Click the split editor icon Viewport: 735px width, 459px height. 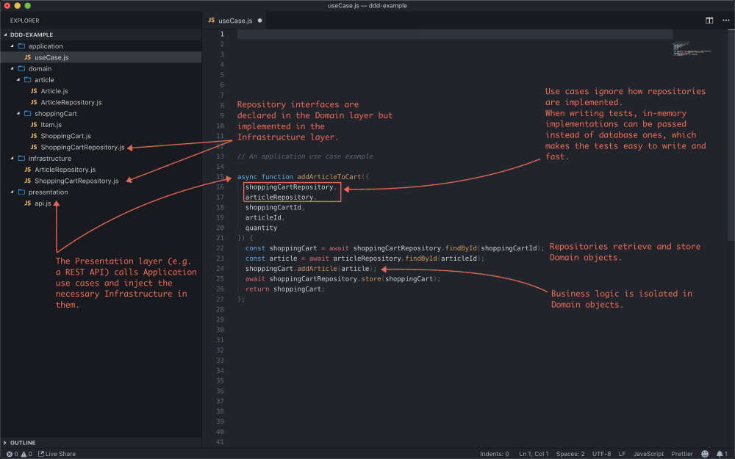[x=709, y=21]
